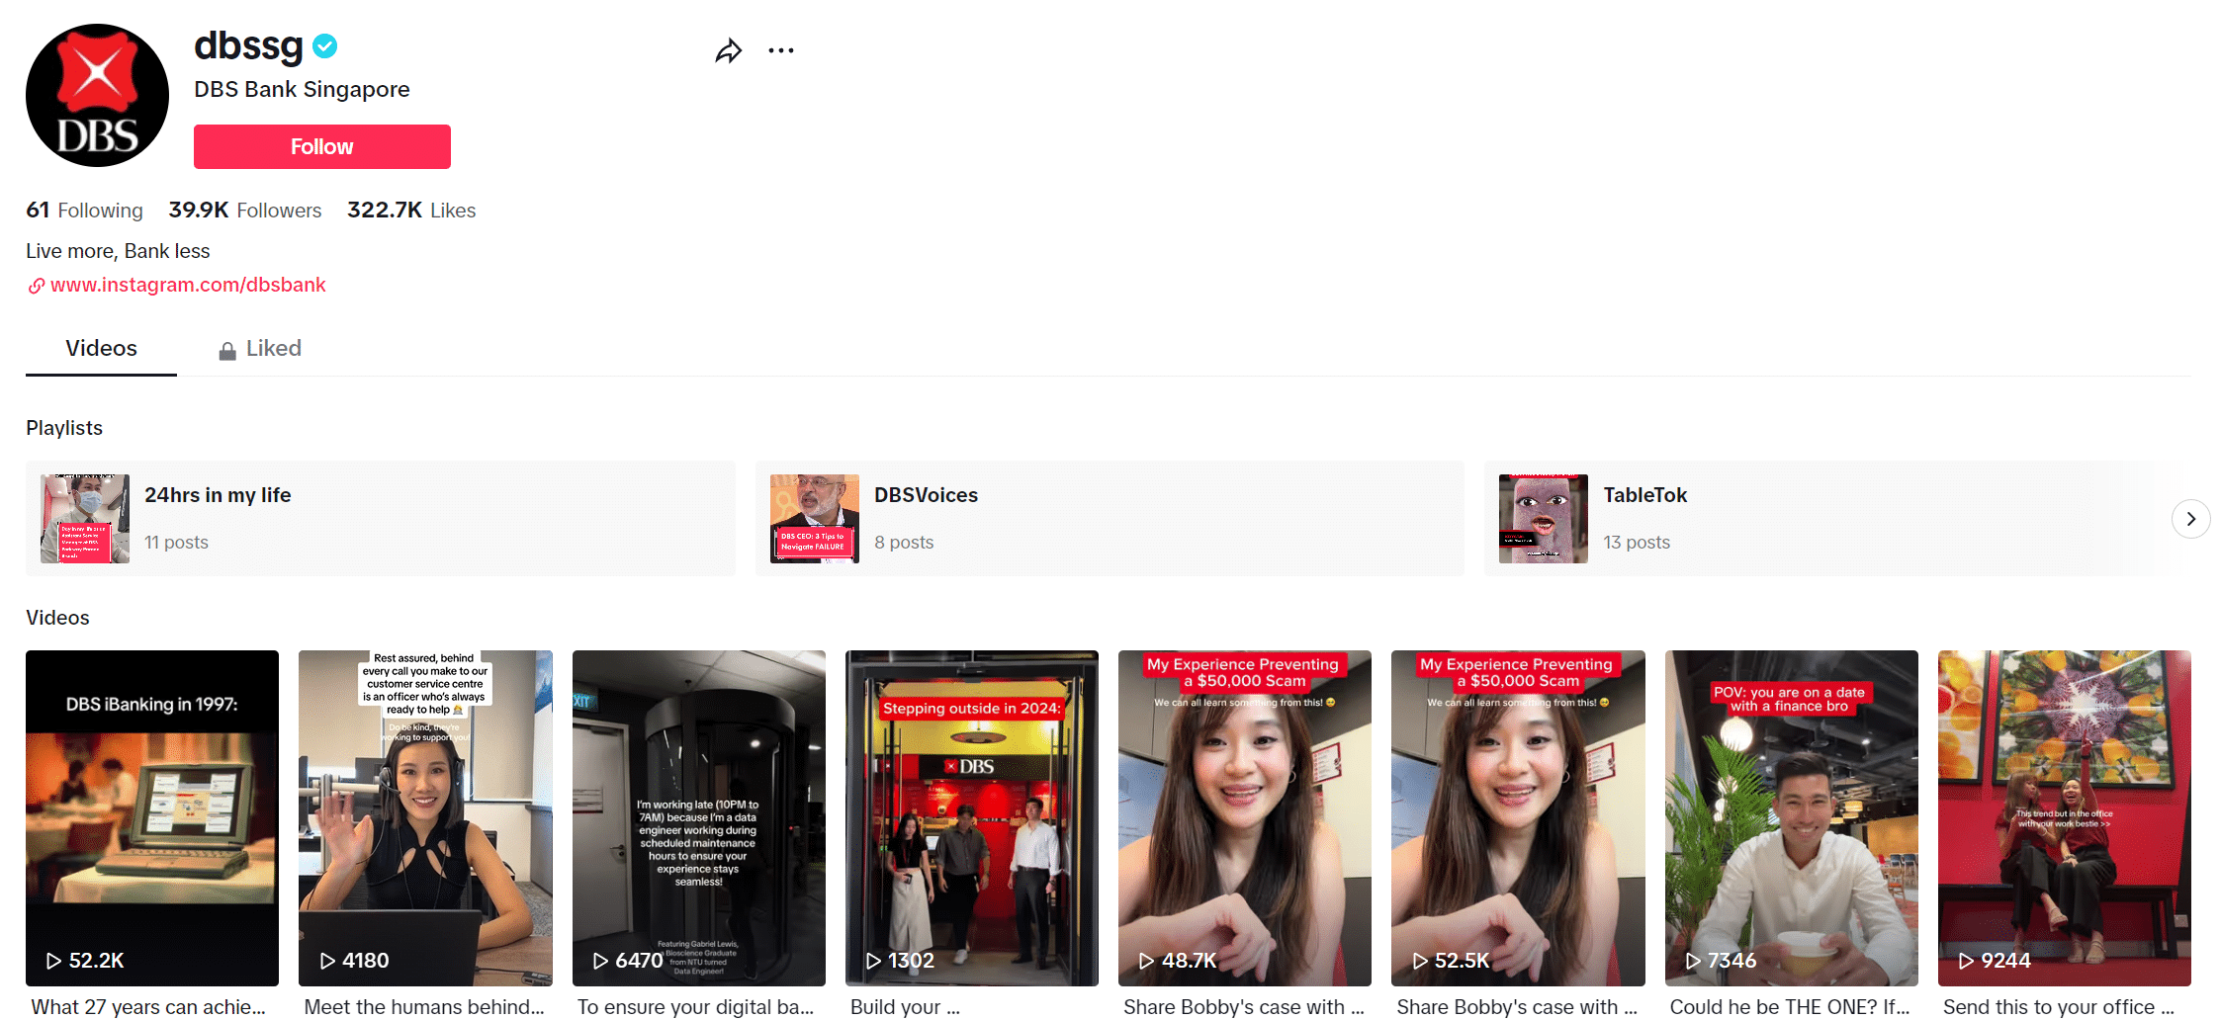This screenshot has width=2220, height=1020.
Task: Click the 322.7K Likes count
Action: coord(411,210)
